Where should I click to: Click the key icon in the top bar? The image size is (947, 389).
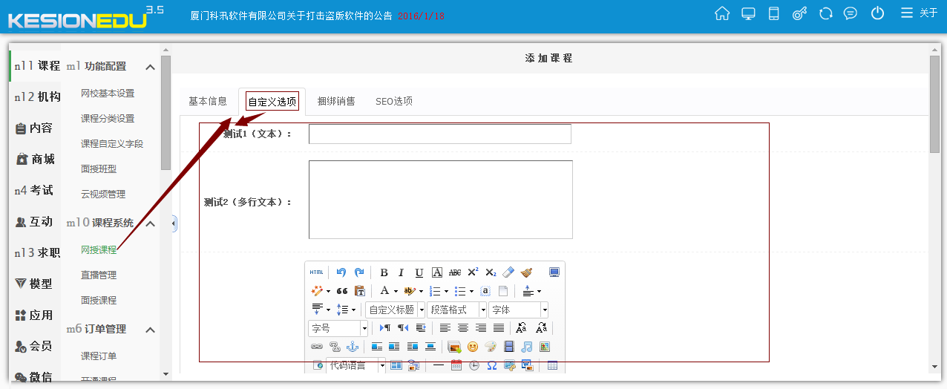799,13
